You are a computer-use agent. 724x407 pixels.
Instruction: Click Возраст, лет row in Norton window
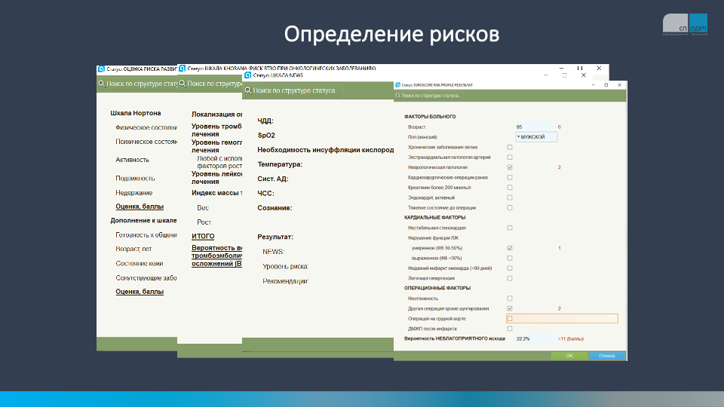[134, 249]
